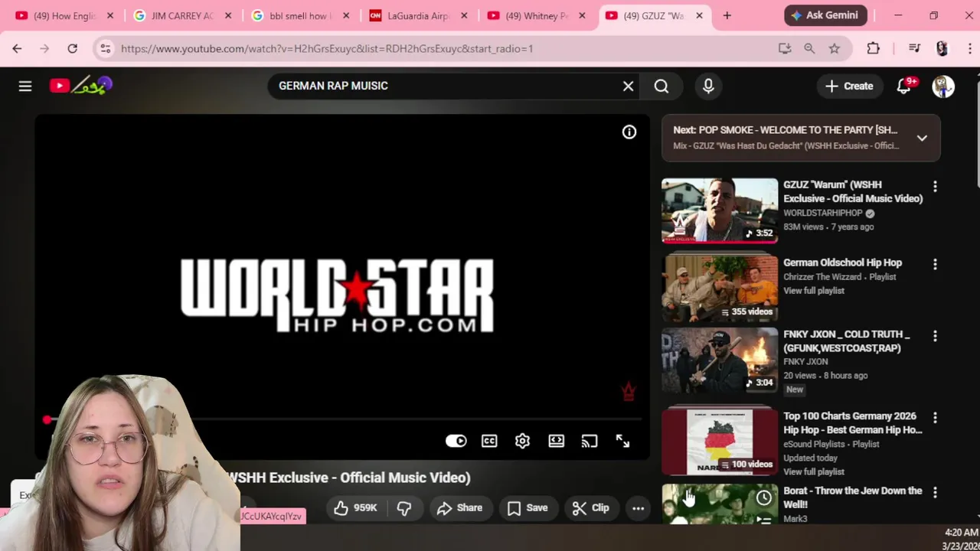The image size is (980, 551).
Task: Toggle autoplay switch in player
Action: click(456, 441)
